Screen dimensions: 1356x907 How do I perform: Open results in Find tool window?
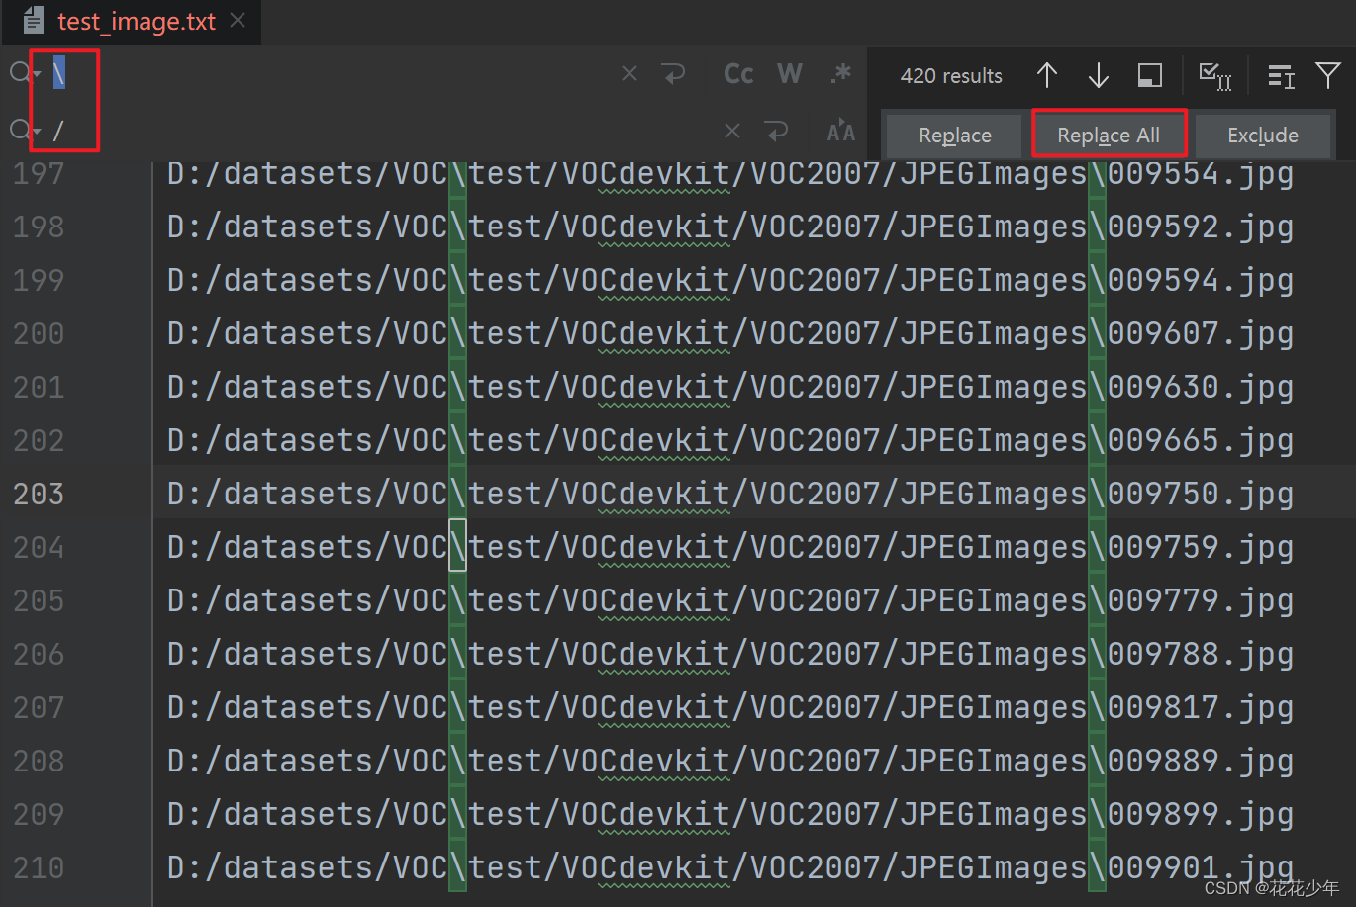click(1150, 75)
